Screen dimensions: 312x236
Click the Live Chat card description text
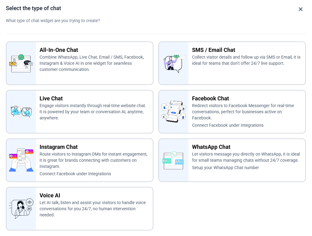click(x=93, y=112)
